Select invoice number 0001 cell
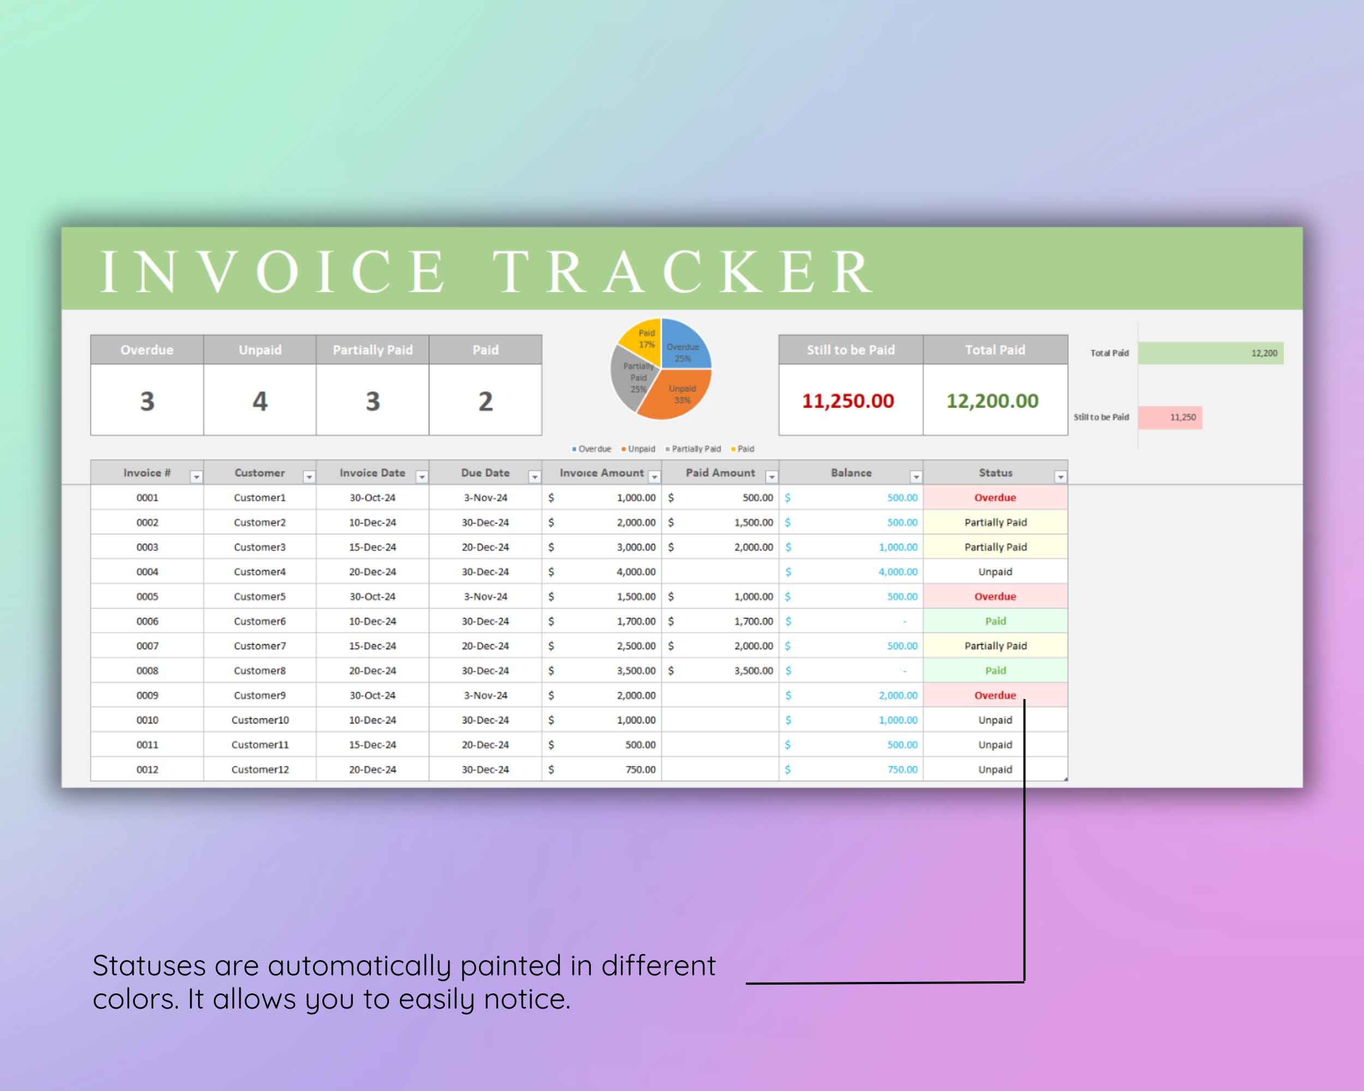 147,497
